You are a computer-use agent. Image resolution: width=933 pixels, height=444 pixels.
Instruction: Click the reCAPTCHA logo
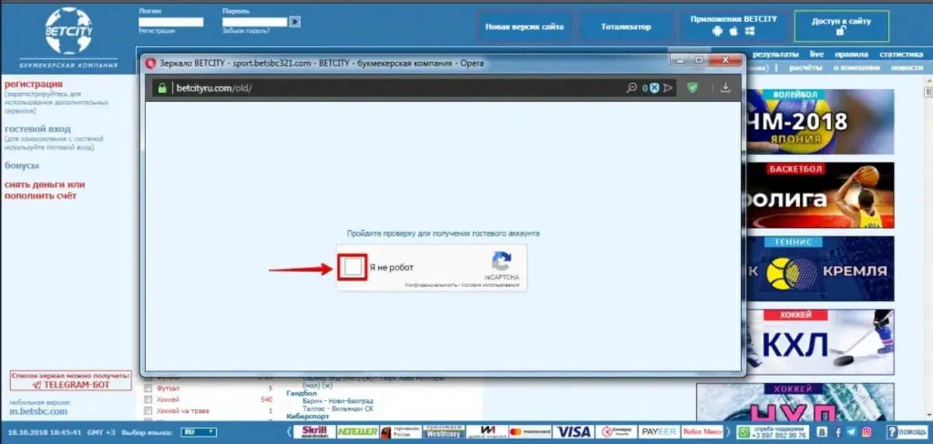pos(501,261)
